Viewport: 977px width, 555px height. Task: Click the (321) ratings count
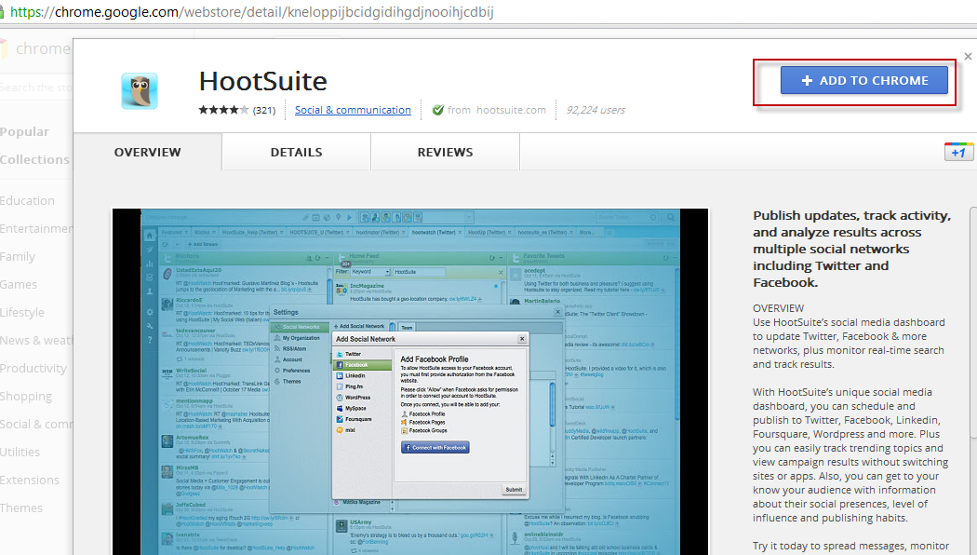(x=264, y=111)
